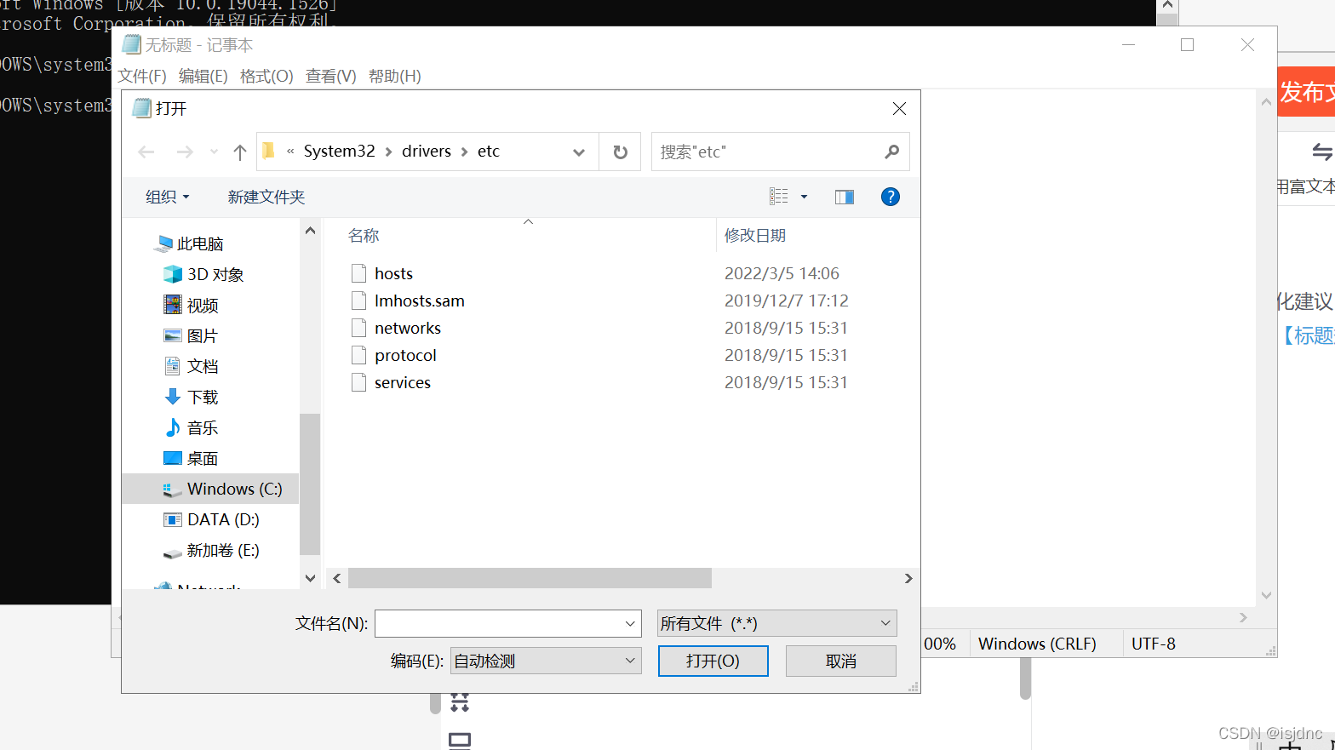Viewport: 1335px width, 750px height.
Task: Click UTF-8 in Notepad status bar
Action: (x=1154, y=644)
